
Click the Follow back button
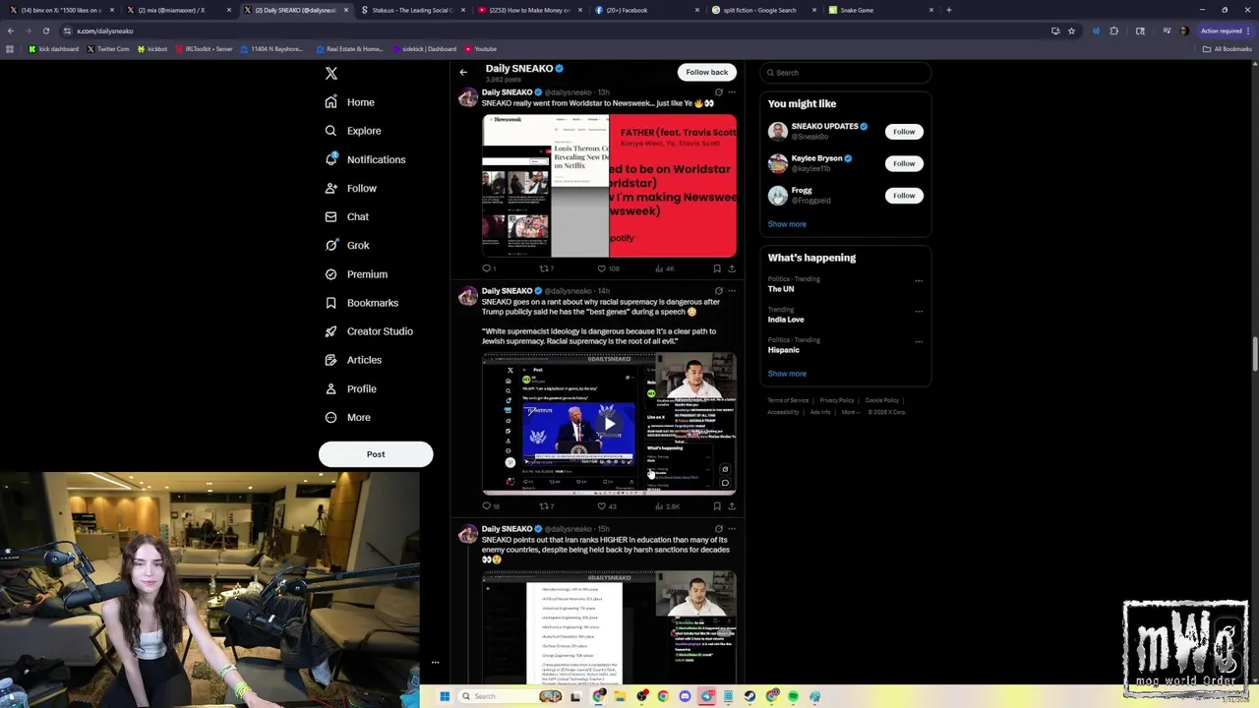706,72
